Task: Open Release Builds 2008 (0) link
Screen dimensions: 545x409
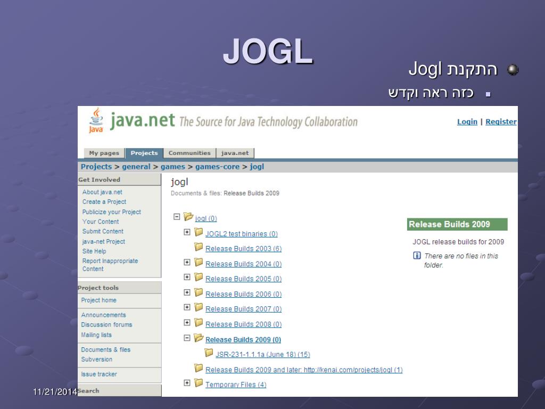Action: [243, 324]
